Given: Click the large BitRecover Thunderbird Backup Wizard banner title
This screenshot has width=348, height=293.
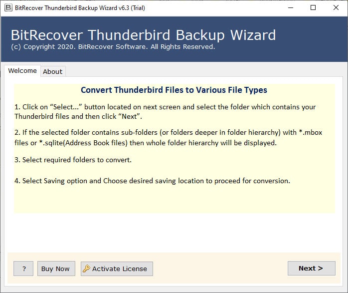Looking at the screenshot, I should coord(143,35).
